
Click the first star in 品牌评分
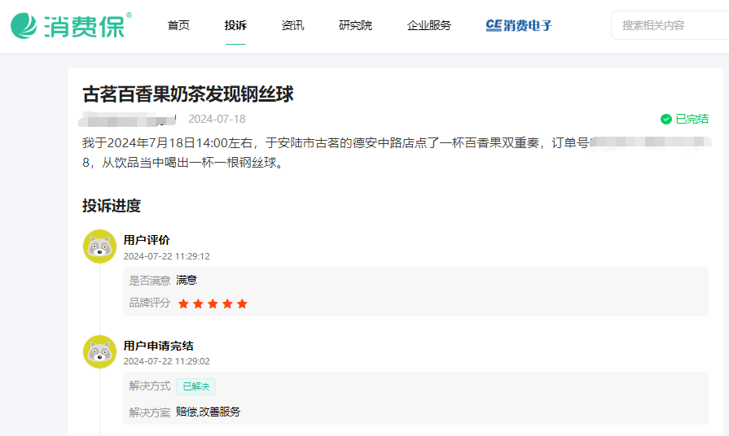coord(183,303)
